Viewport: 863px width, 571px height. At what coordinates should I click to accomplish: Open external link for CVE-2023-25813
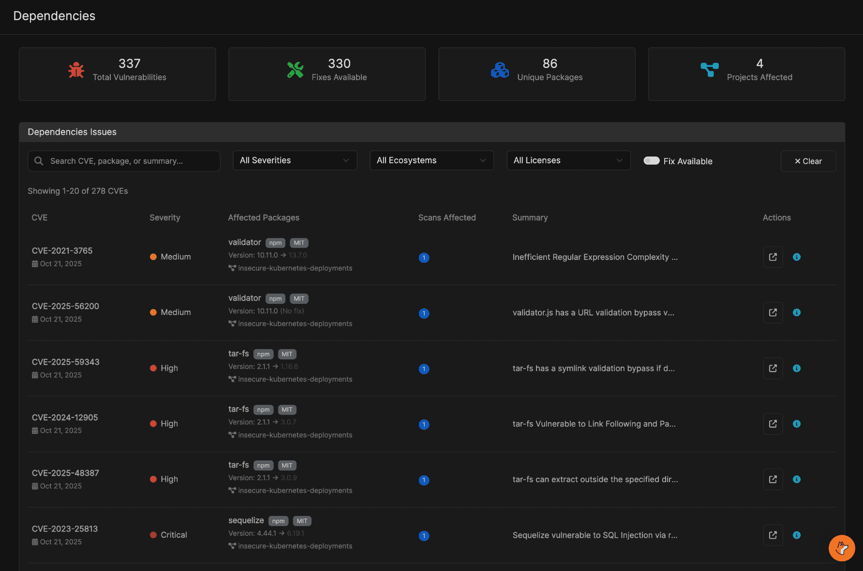773,535
